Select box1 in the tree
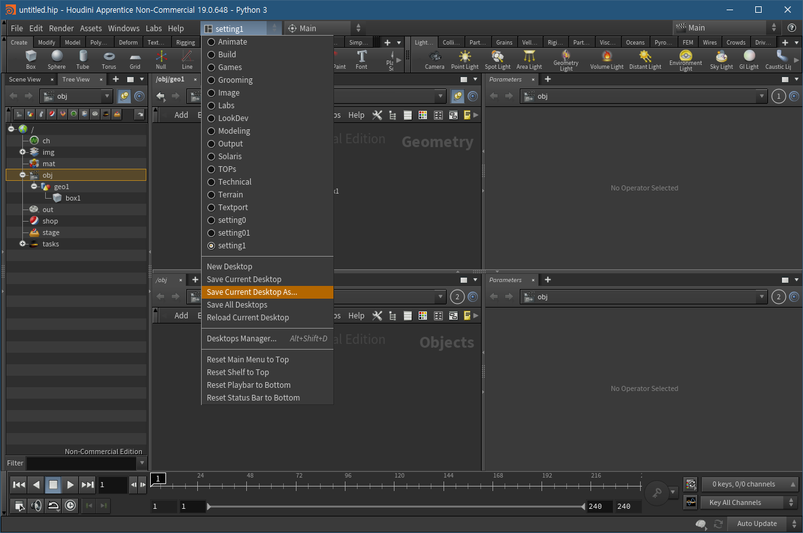 pos(73,198)
